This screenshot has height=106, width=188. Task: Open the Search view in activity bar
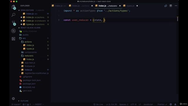click(14, 15)
